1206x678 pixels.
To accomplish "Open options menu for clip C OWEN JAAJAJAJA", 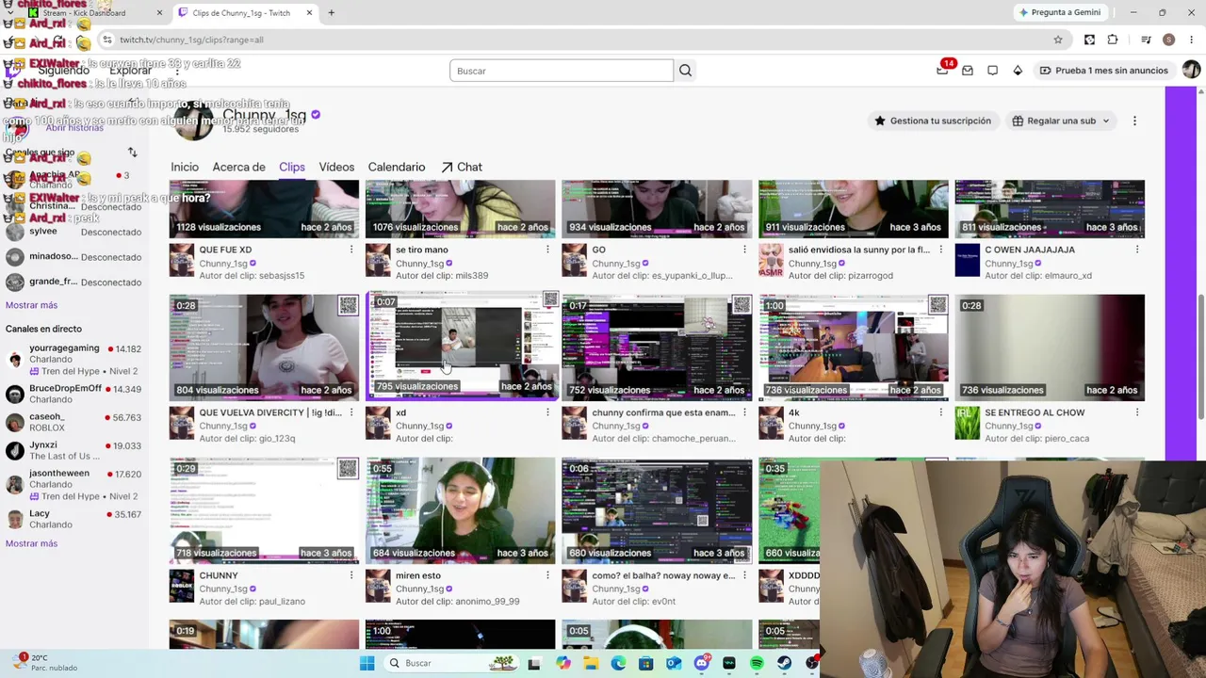I will 1137,250.
